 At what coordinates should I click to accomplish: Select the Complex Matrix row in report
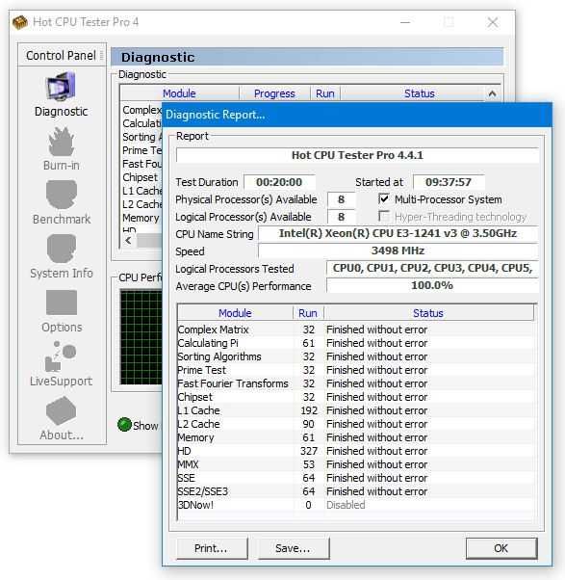356,330
